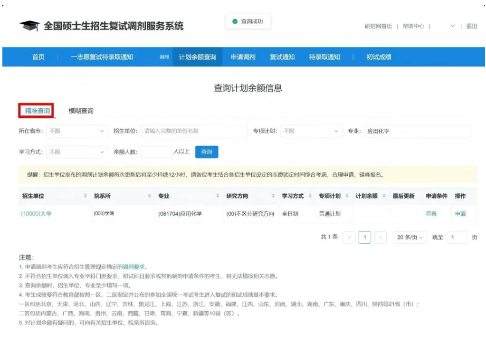Sort by 计划余额 column arrows

pos(383,196)
